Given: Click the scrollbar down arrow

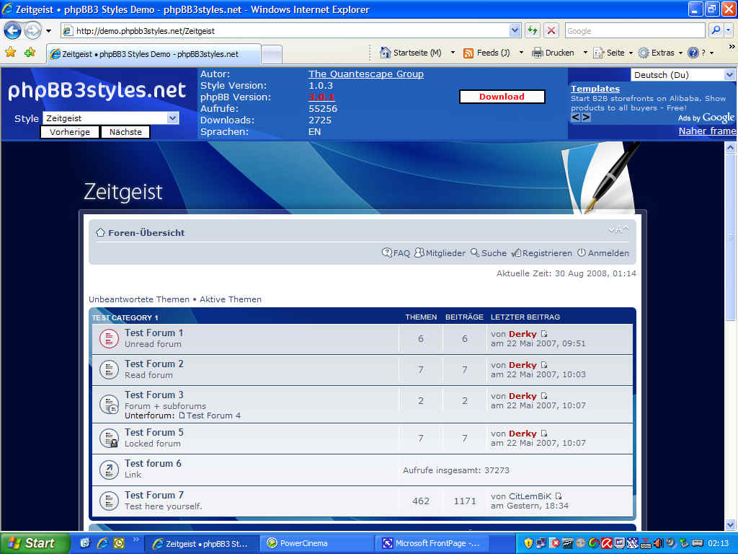Looking at the screenshot, I should pos(730,524).
